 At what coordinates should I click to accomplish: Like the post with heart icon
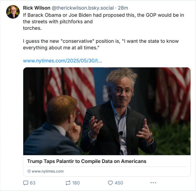[110, 183]
